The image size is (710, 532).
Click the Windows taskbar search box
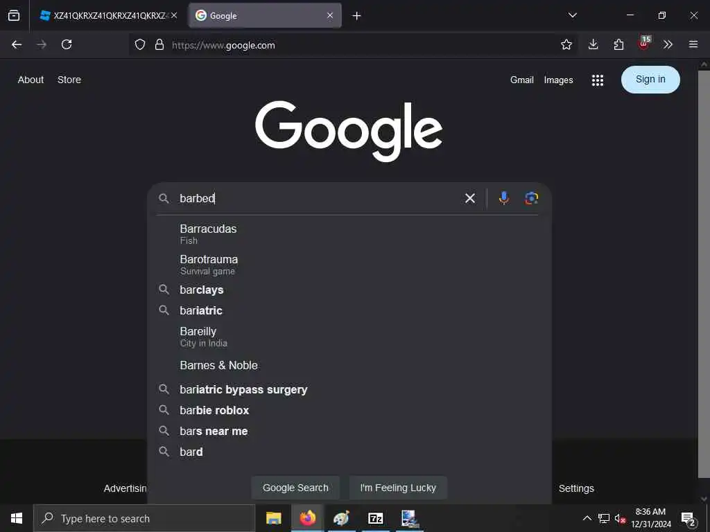click(144, 518)
